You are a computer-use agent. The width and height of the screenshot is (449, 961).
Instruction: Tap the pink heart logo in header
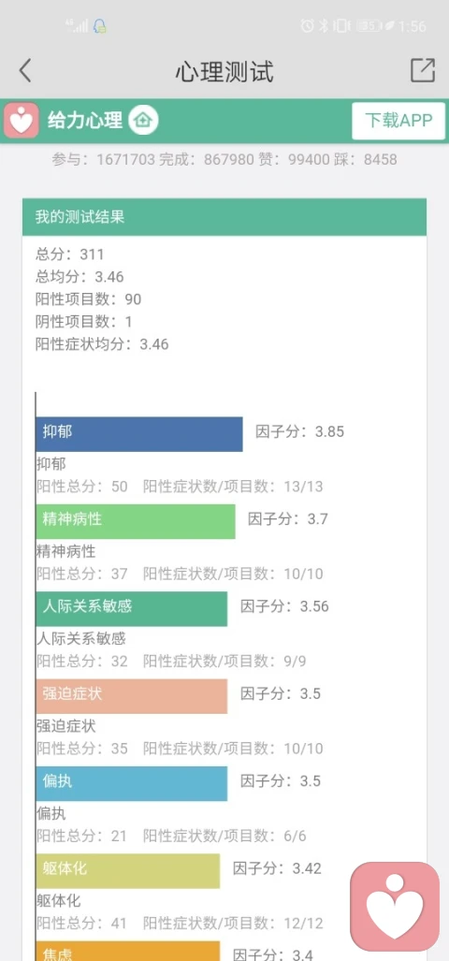22,120
